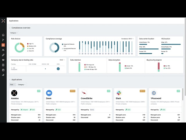Viewport: 186px width, 140px height.
Task: Click the large bubble under $1B+ funding
Action: pyautogui.click(x=58, y=69)
